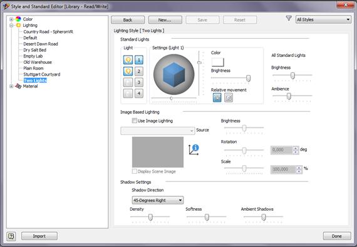357x247 pixels.
Task: Click the Reset button
Action: click(240, 20)
